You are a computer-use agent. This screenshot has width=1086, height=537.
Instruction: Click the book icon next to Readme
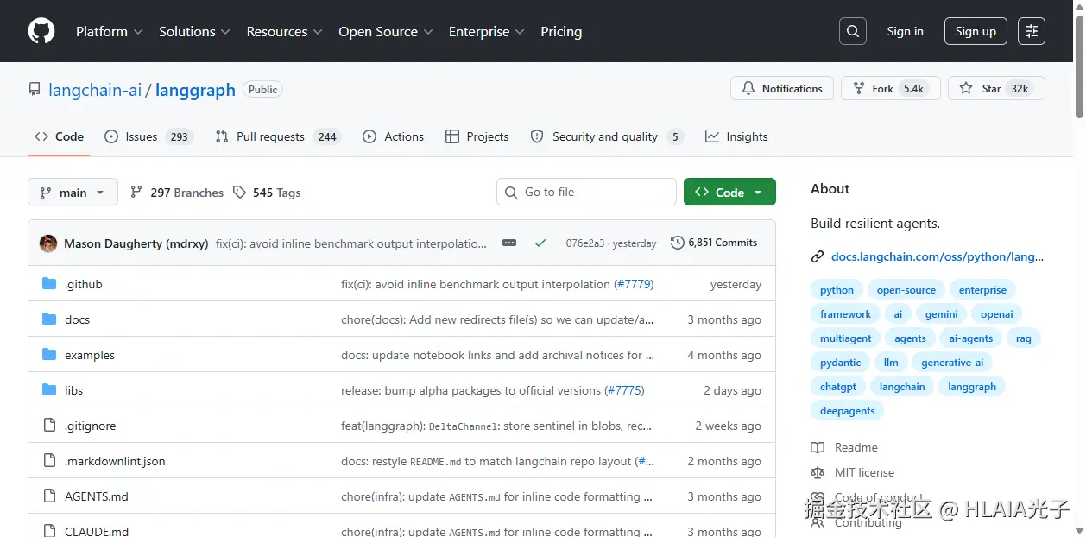(818, 447)
